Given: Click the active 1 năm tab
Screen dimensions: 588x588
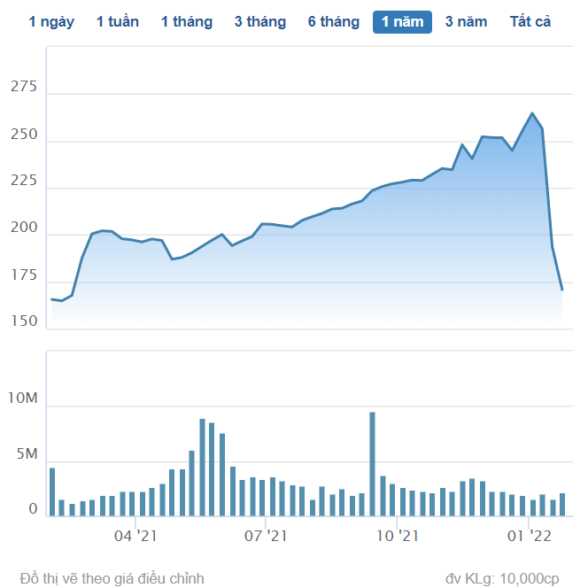Looking at the screenshot, I should click(x=402, y=22).
